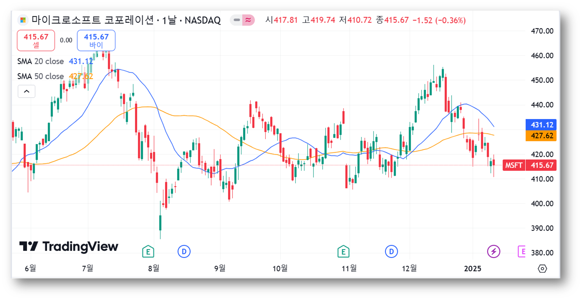Click the 1날 interval label
Viewport: 582px width, 300px height.
[x=169, y=20]
